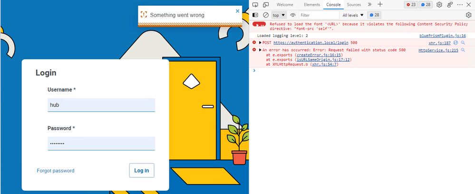The image size is (475, 194).
Task: Toggle the console sidebar icon
Action: point(255,15)
